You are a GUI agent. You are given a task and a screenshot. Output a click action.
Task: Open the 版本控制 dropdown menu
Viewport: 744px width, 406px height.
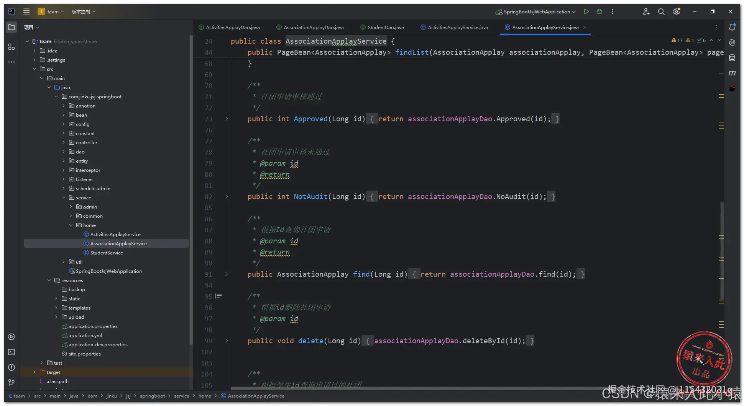point(84,11)
